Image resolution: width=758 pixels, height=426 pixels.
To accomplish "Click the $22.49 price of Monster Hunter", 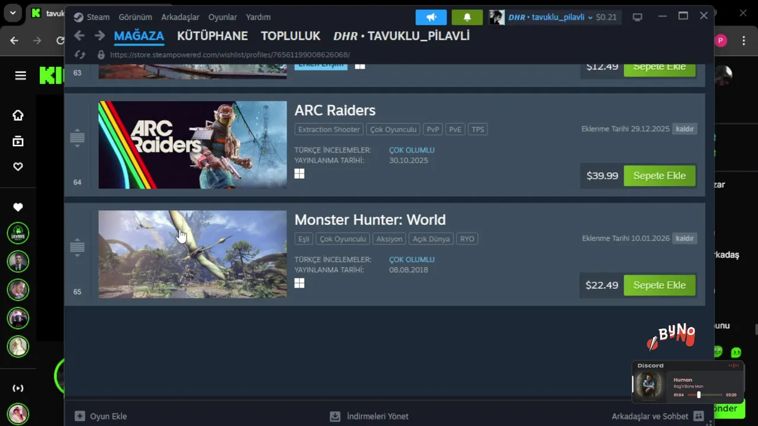I will [602, 285].
